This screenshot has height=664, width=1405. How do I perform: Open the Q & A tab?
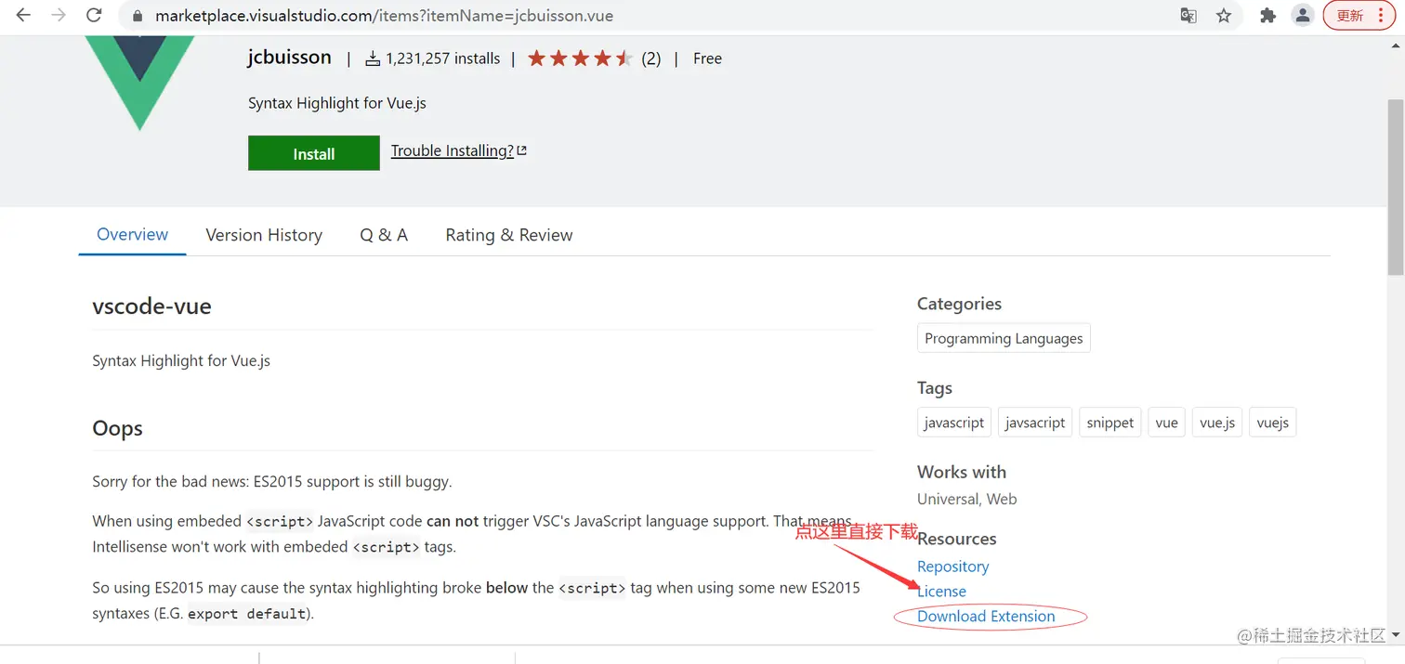[x=384, y=235]
